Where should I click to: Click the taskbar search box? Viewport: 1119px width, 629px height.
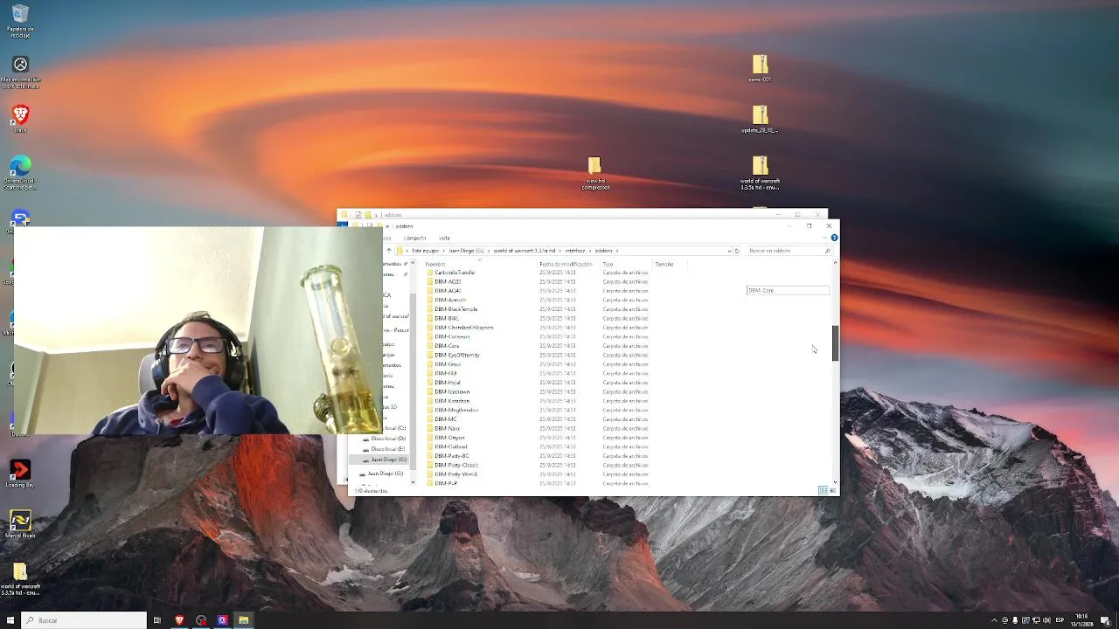click(x=84, y=620)
